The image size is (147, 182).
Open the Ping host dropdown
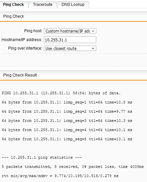coord(70,31)
